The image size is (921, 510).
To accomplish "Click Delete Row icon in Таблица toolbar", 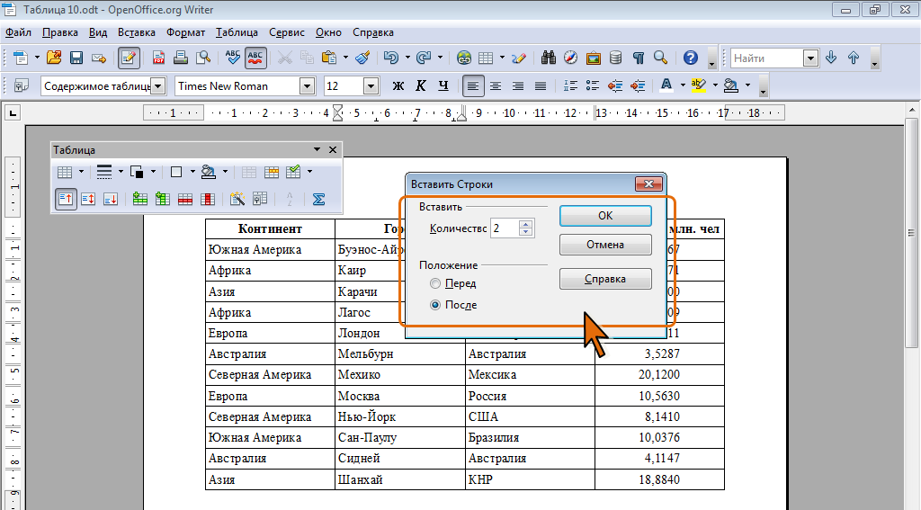I will coord(185,199).
